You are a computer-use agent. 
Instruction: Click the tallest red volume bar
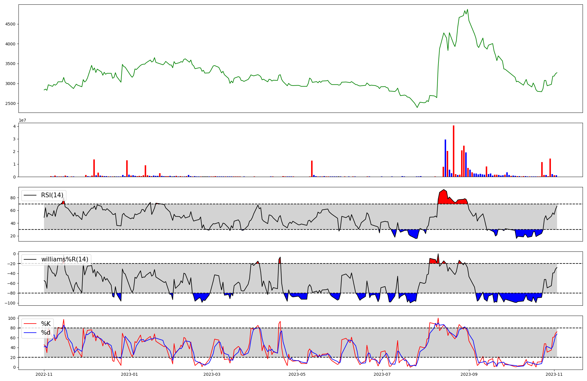pyautogui.click(x=453, y=151)
